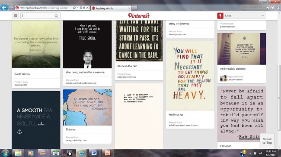Go back with the browser back arrow
Image resolution: width=281 pixels, height=157 pixels.
pos(4,8)
